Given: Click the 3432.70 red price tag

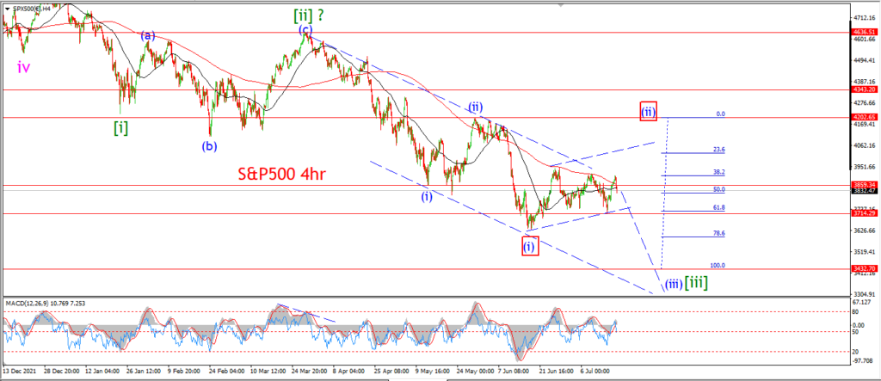Looking at the screenshot, I should (x=864, y=269).
